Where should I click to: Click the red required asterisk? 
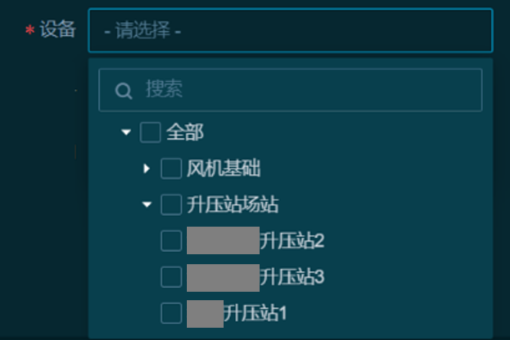point(31,31)
